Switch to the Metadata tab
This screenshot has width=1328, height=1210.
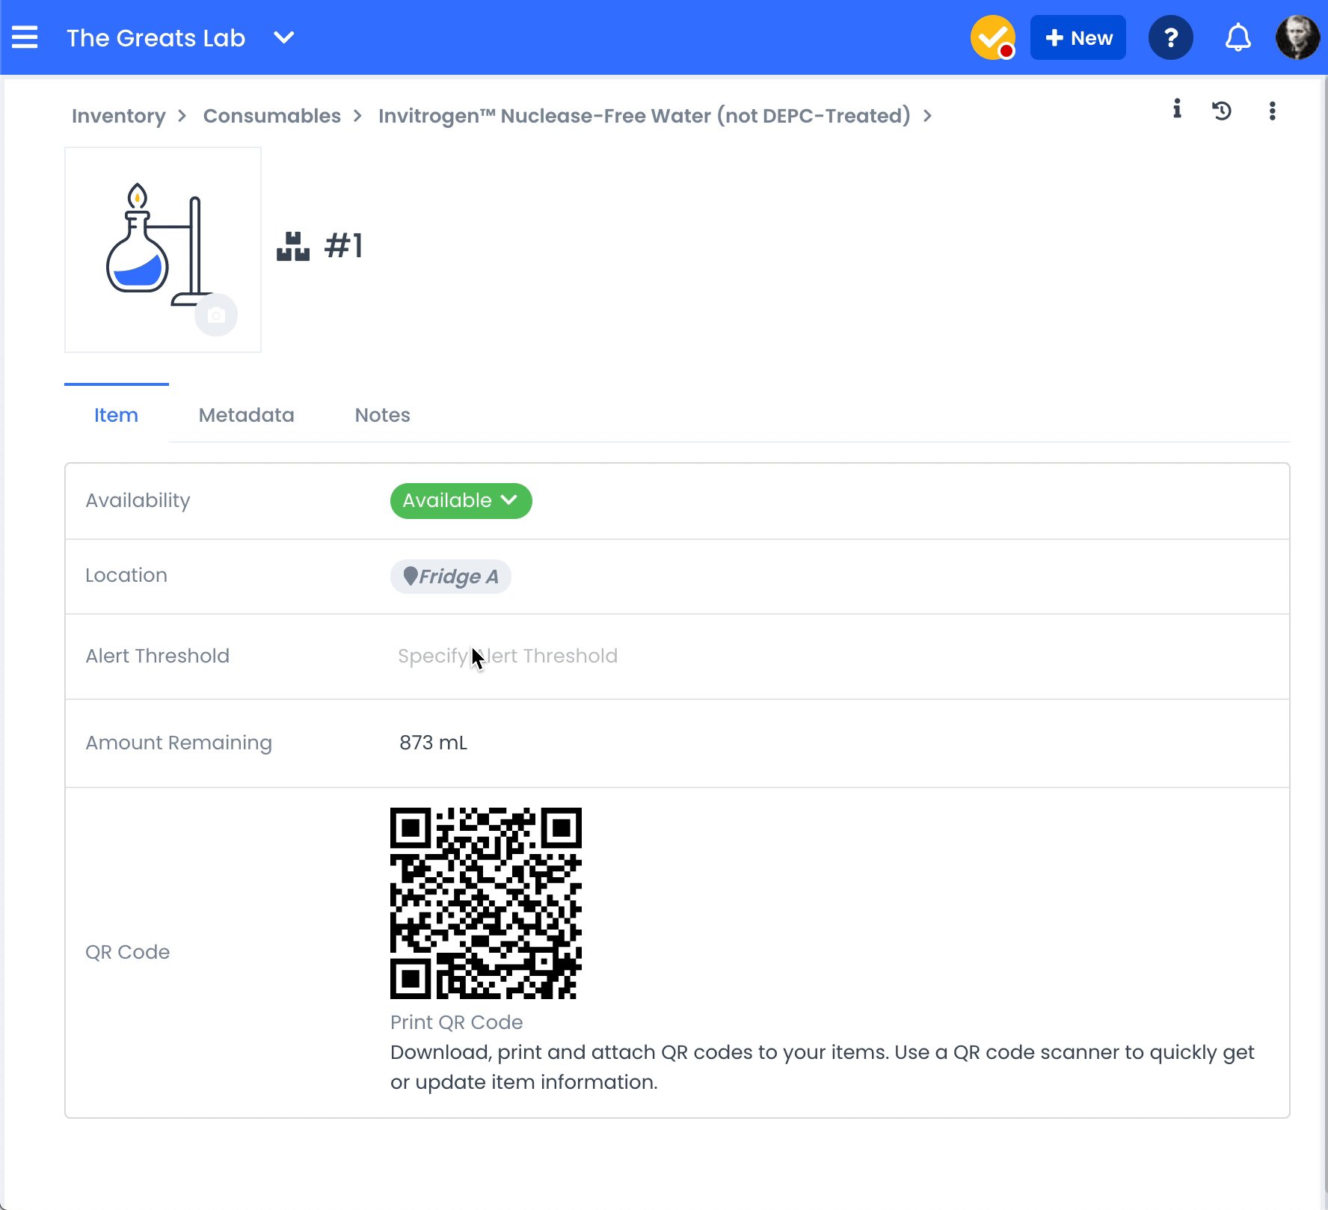[x=247, y=415]
